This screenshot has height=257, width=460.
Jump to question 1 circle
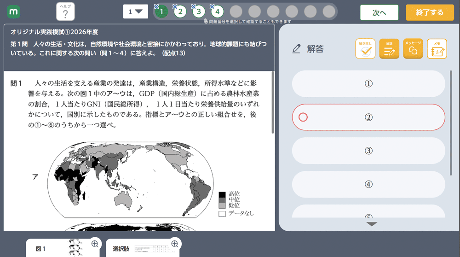pyautogui.click(x=161, y=12)
